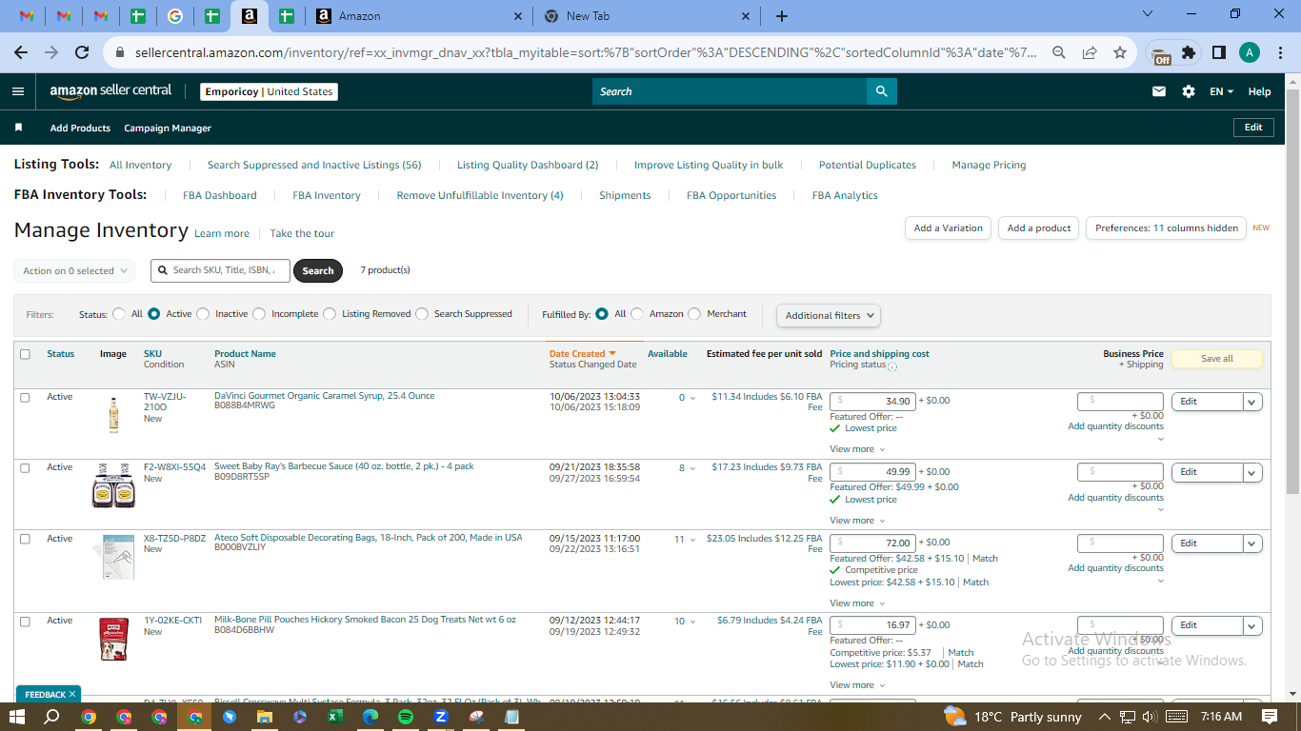Open Edit dropdown arrow for DaVinci Caramel Syrup
This screenshot has width=1301, height=731.
[x=1253, y=402]
